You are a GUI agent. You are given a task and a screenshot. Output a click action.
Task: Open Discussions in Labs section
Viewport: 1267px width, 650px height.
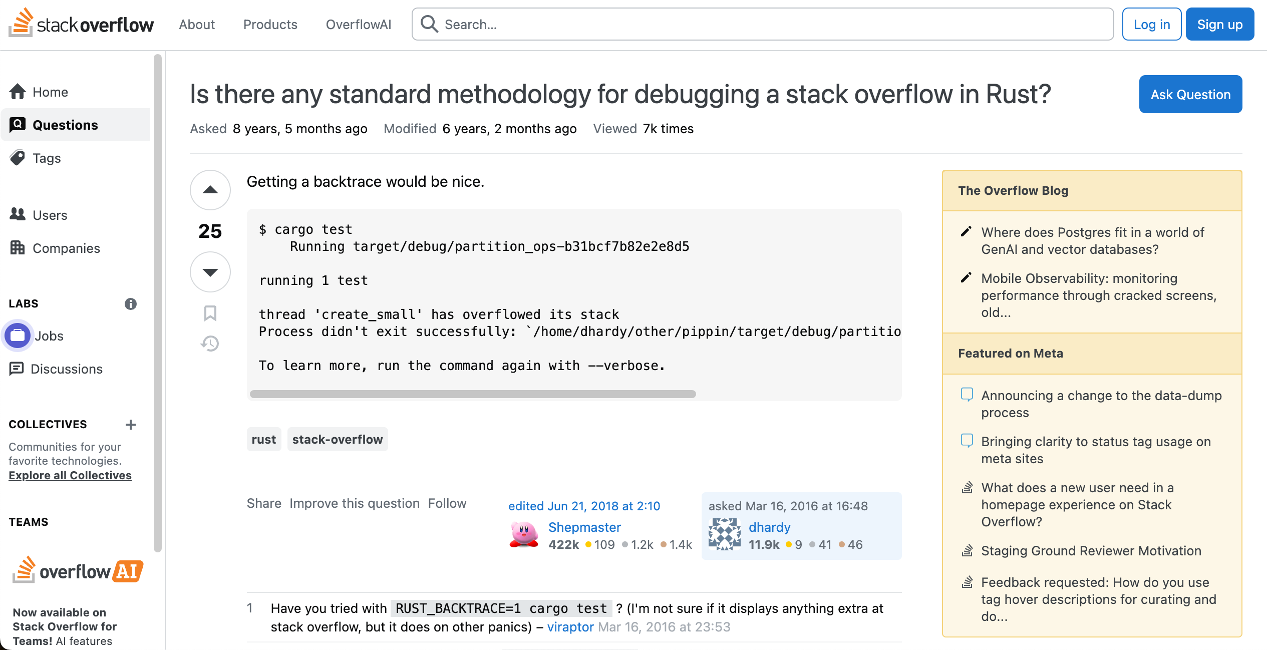coord(67,369)
